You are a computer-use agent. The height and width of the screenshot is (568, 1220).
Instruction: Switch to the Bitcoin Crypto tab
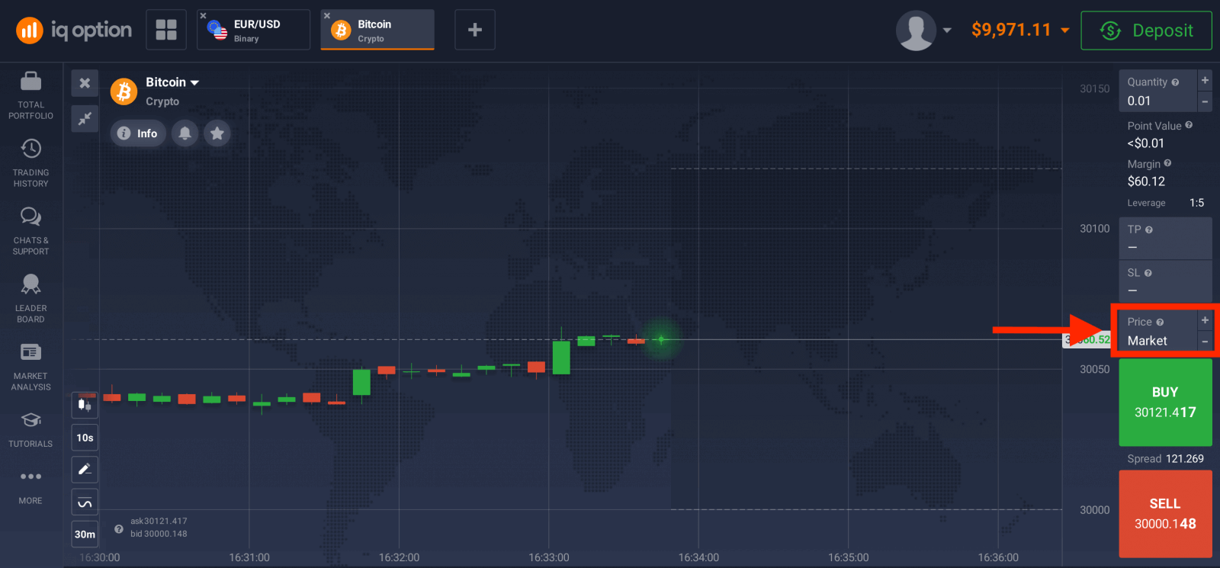pyautogui.click(x=377, y=30)
